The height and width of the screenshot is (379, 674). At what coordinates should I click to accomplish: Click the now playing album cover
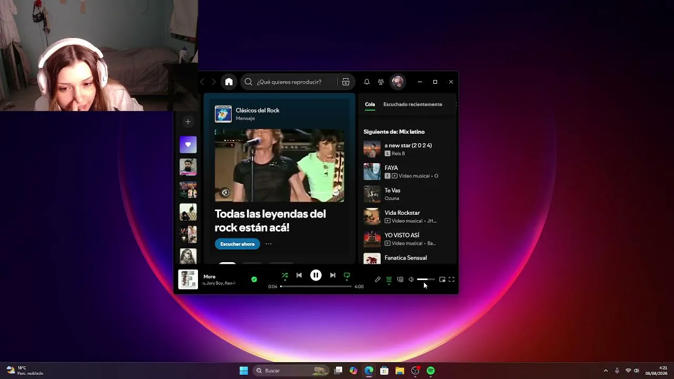point(188,280)
